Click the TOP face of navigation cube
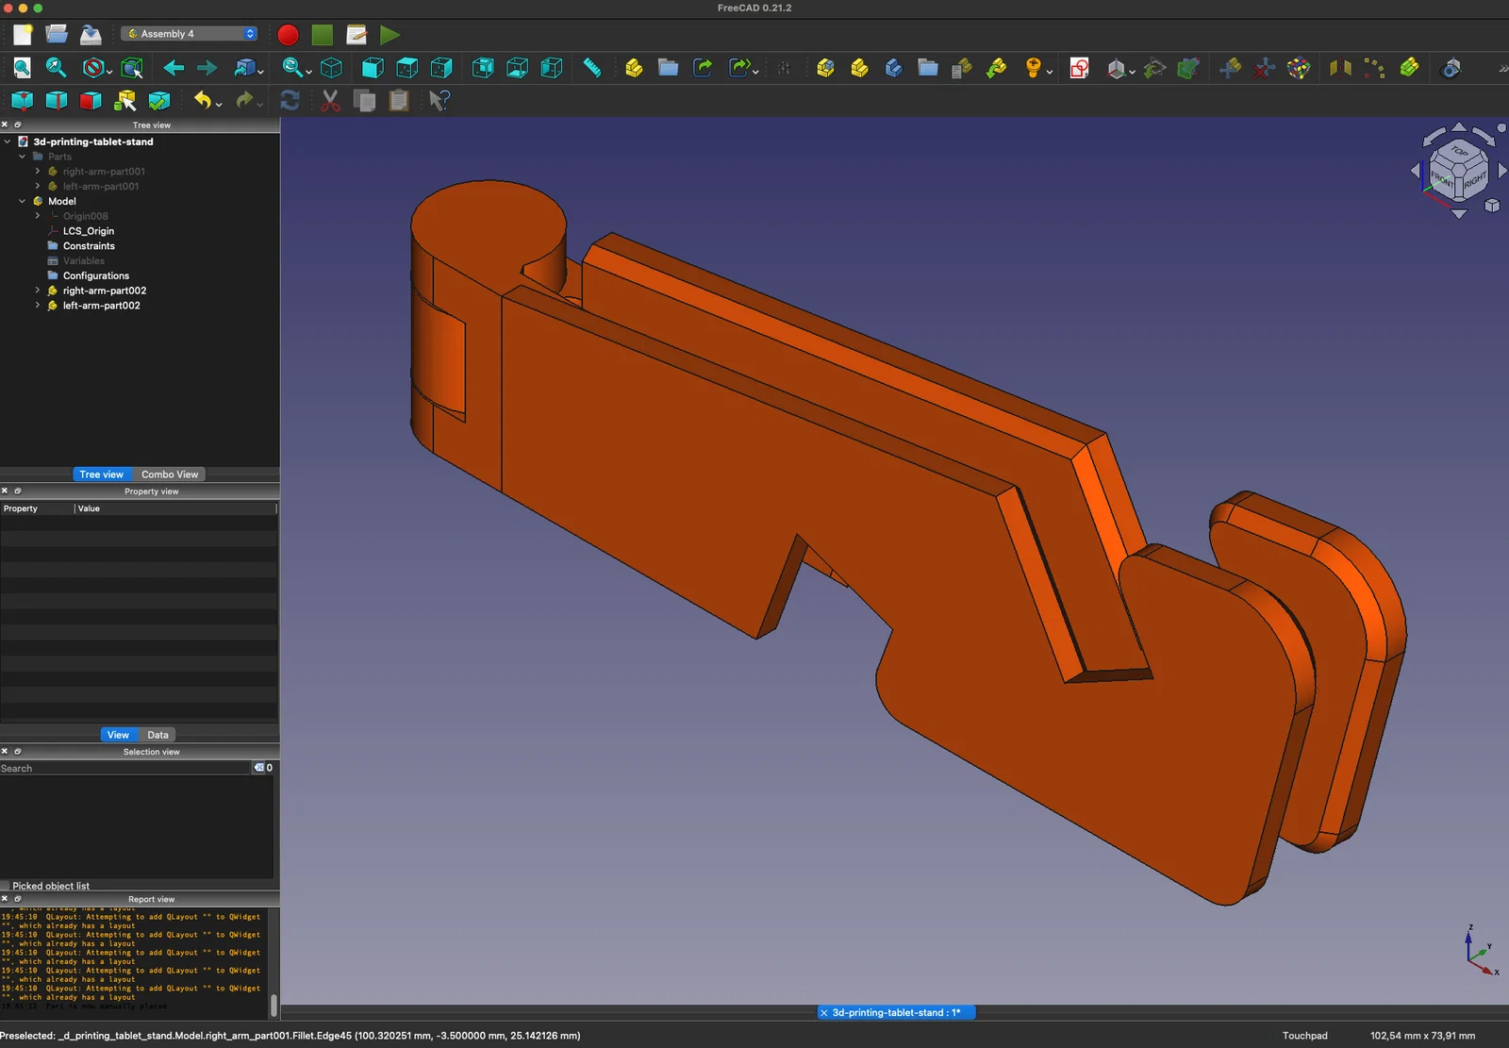 click(x=1460, y=151)
